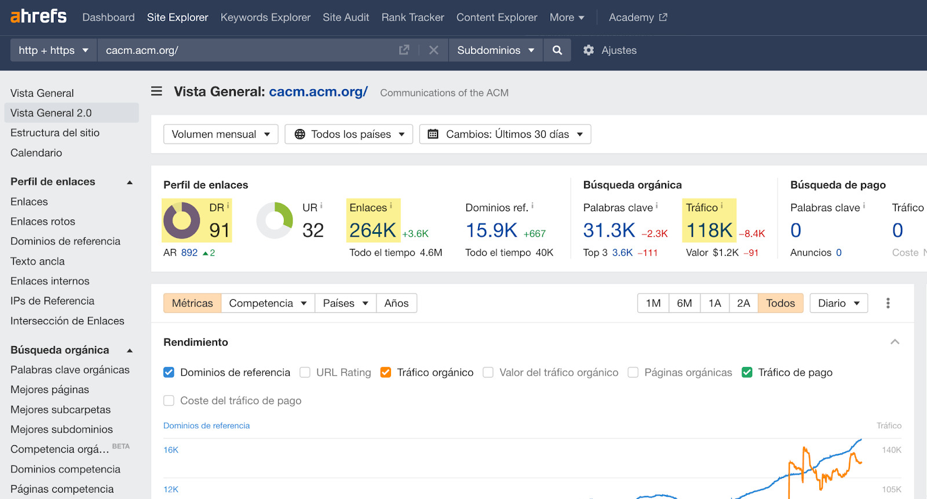Image resolution: width=927 pixels, height=499 pixels.
Task: Open Keywords Explorer in top menu
Action: tap(265, 17)
